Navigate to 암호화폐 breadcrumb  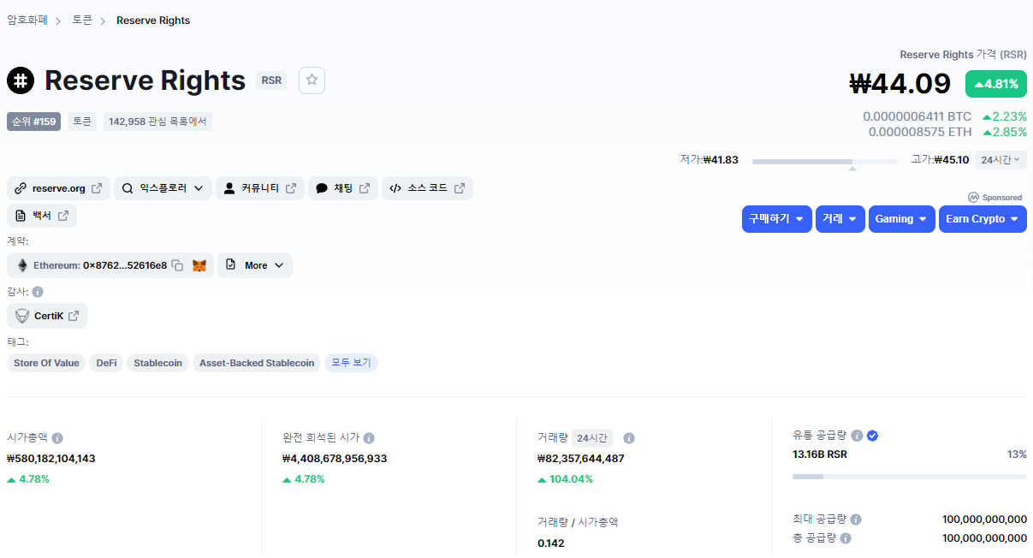[27, 20]
